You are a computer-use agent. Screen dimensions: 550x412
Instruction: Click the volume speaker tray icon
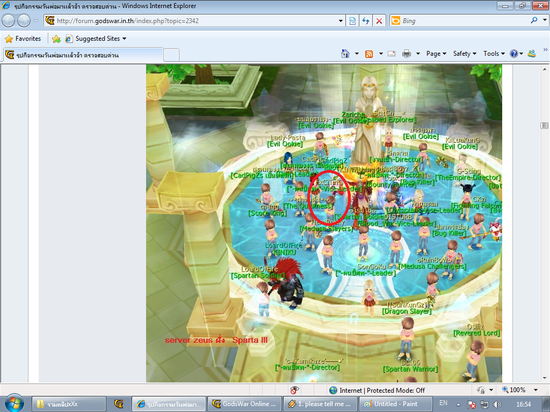(497, 404)
